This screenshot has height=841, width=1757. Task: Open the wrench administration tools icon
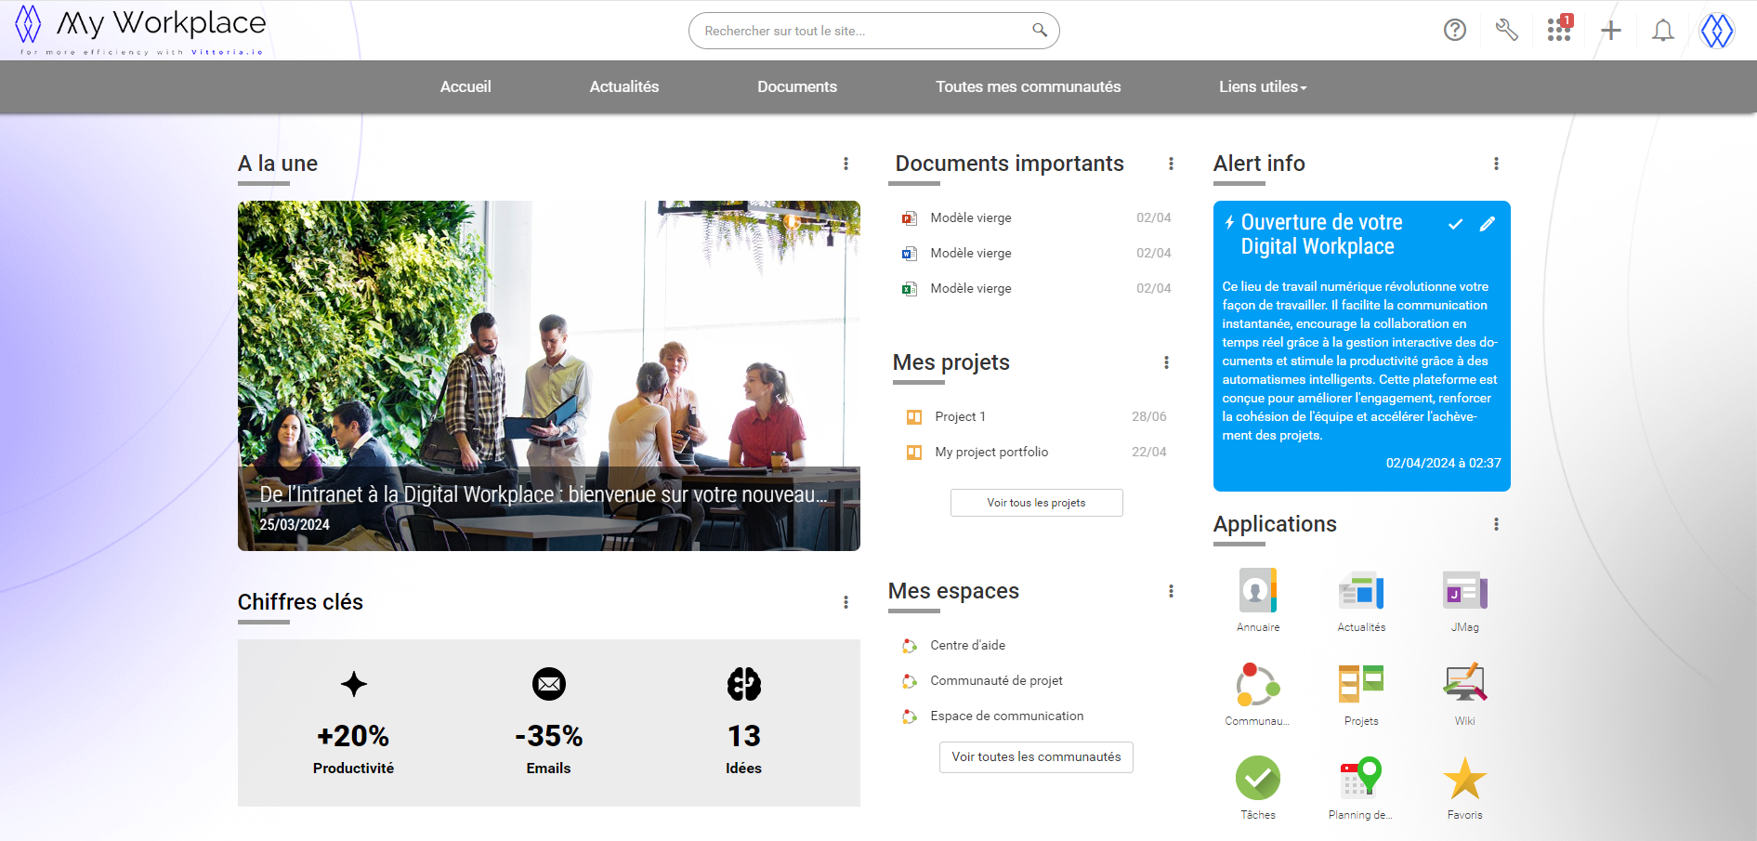pyautogui.click(x=1507, y=31)
